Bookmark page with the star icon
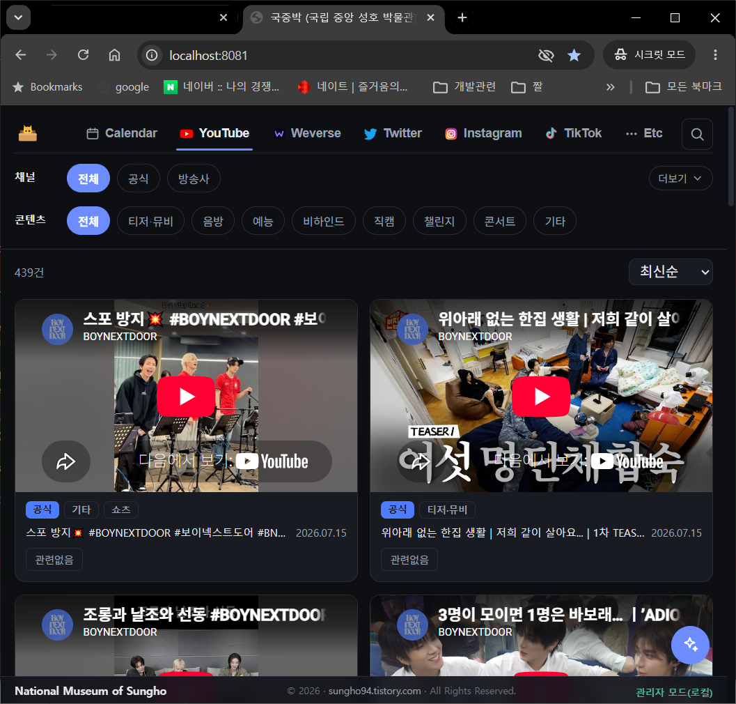The width and height of the screenshot is (736, 704). pos(574,56)
